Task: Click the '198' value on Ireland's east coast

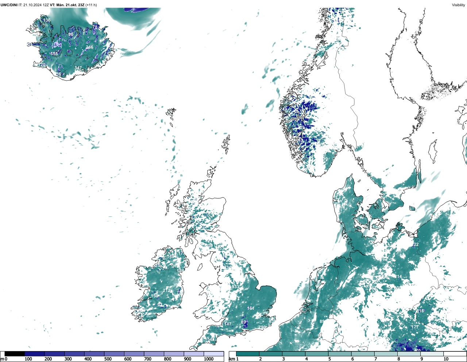Action: click(180, 271)
